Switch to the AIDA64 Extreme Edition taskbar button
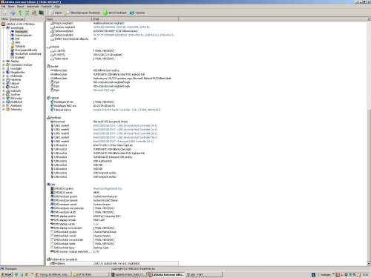Viewport: 371px width, 278px height. pyautogui.click(x=166, y=274)
